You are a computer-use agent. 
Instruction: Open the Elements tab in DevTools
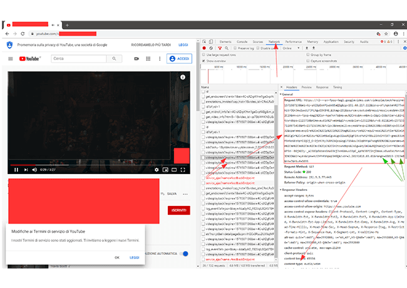pos(225,41)
